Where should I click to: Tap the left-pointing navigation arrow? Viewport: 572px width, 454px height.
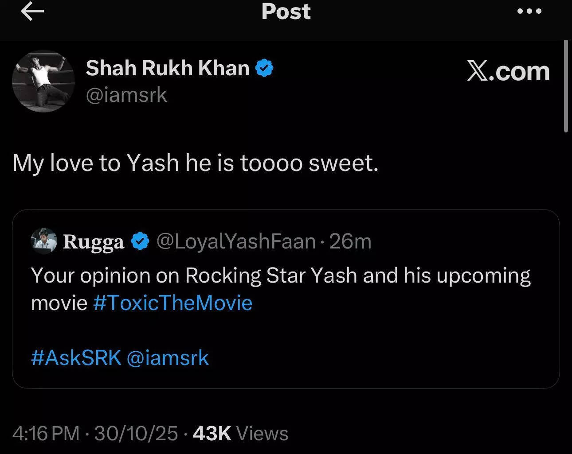[x=32, y=12]
